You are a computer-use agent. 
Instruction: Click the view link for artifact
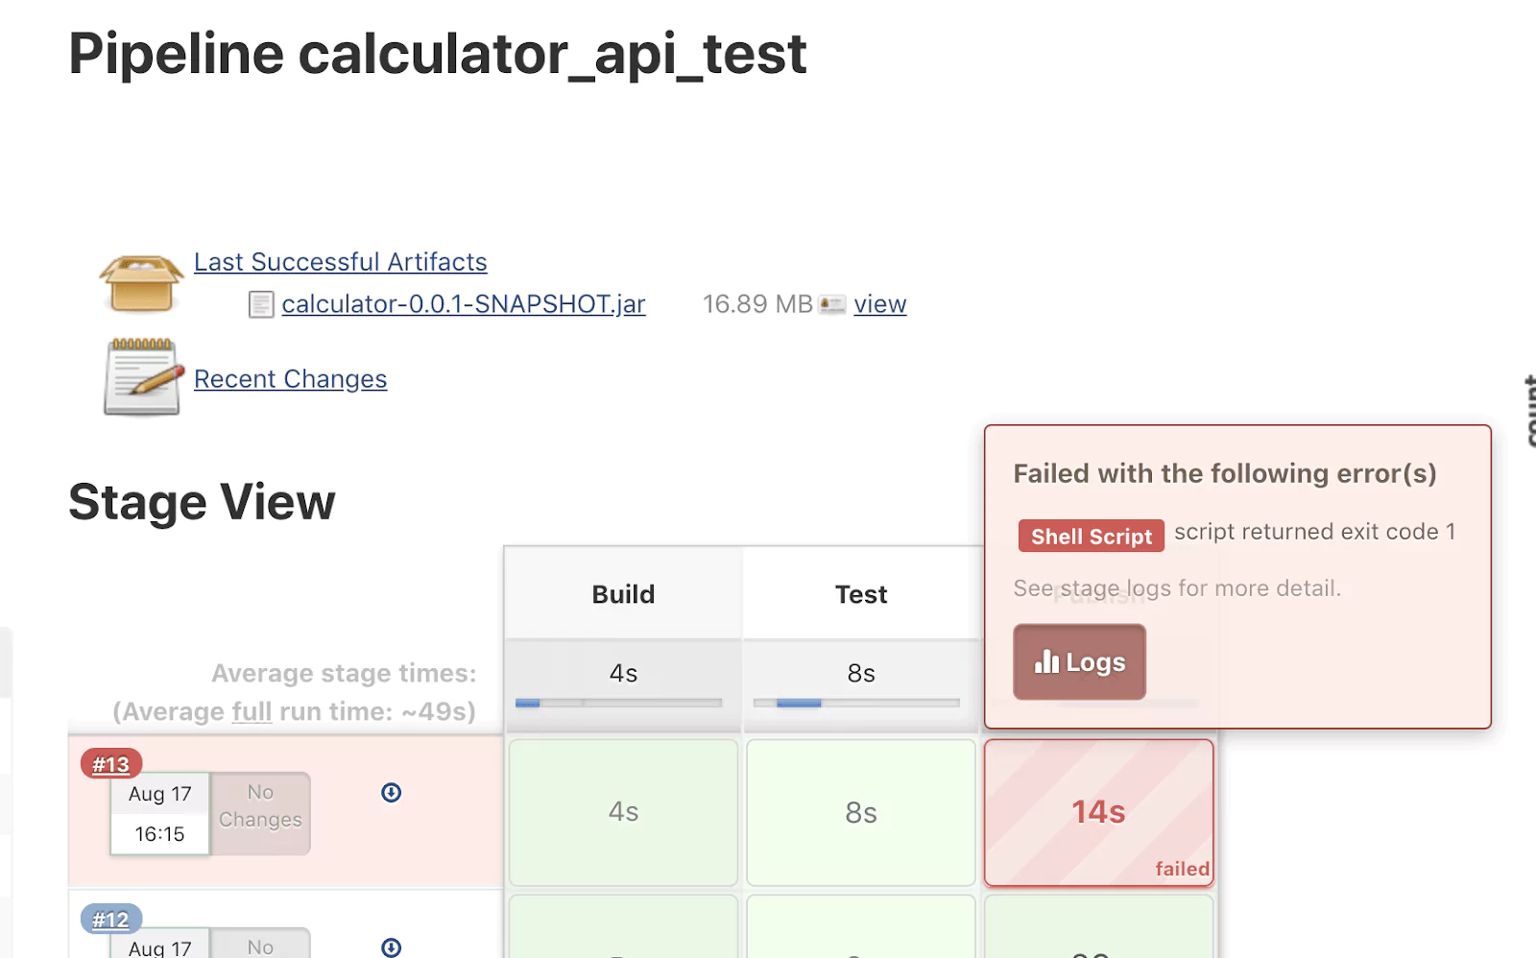tap(880, 304)
